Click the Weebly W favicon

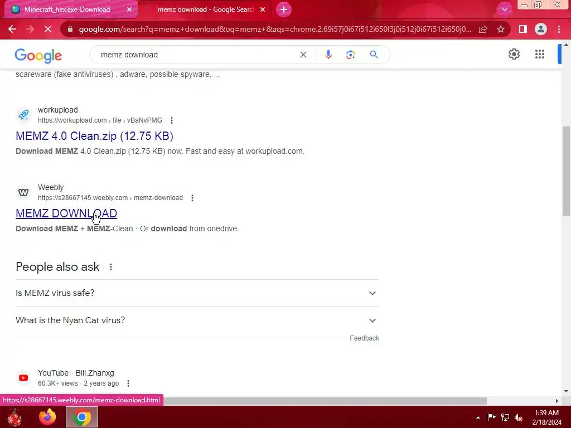pos(23,192)
